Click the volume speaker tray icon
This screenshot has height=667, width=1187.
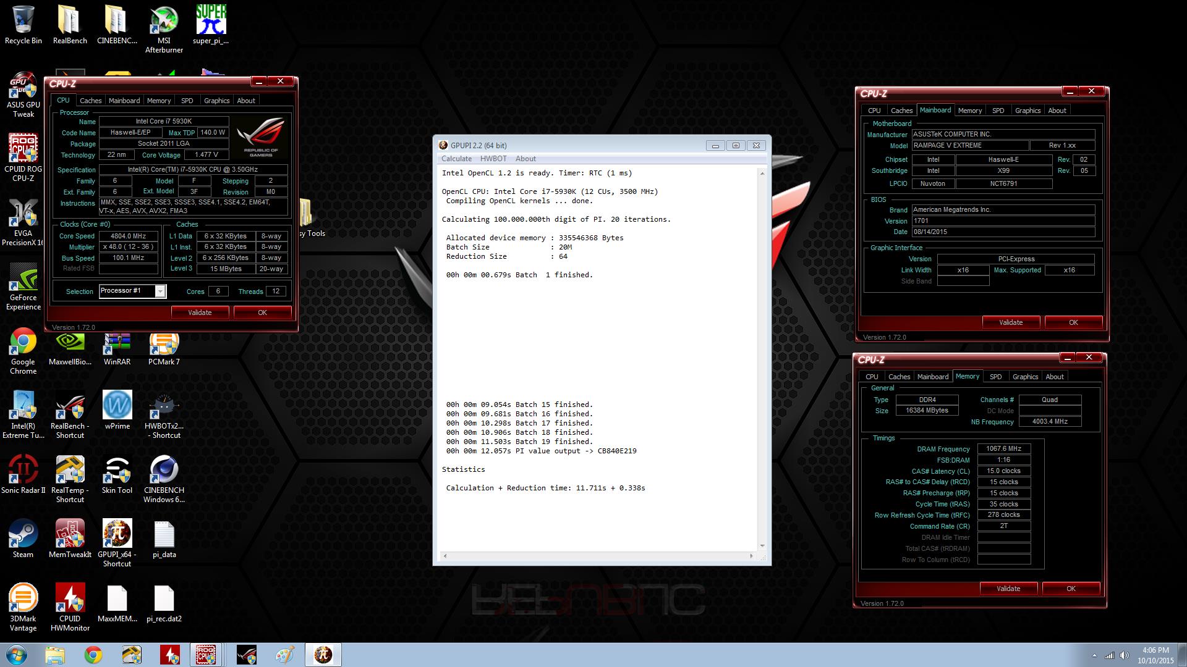(x=1125, y=655)
